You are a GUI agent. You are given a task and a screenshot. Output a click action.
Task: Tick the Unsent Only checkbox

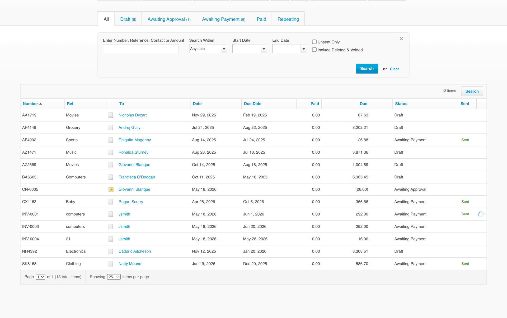tap(314, 42)
